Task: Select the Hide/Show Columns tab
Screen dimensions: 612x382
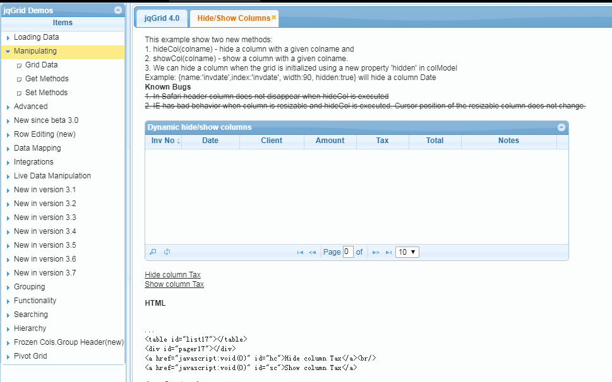Action: pos(234,18)
